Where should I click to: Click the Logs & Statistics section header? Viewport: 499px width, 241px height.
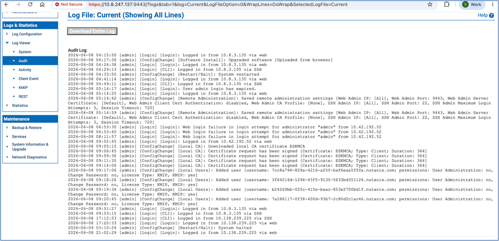pyautogui.click(x=30, y=25)
